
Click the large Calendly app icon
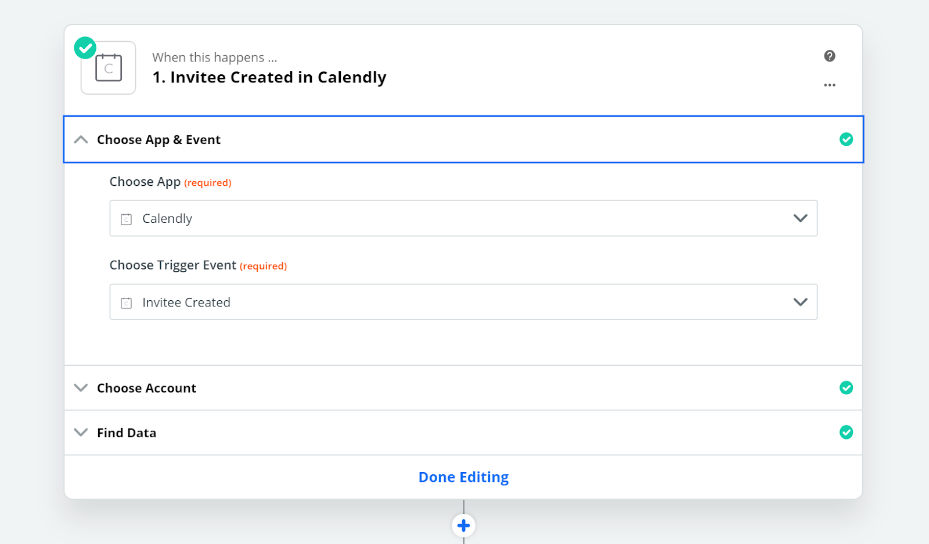pos(109,68)
